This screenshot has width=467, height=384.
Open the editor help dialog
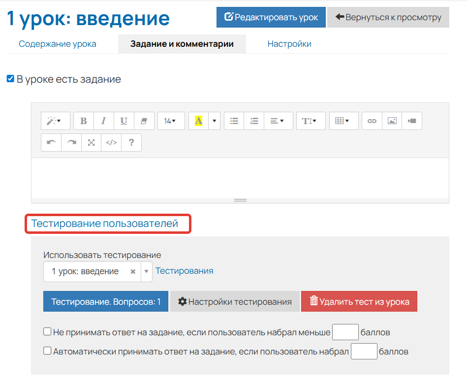point(130,143)
